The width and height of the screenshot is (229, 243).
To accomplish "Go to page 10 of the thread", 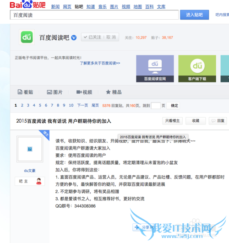I will coord(71,105).
